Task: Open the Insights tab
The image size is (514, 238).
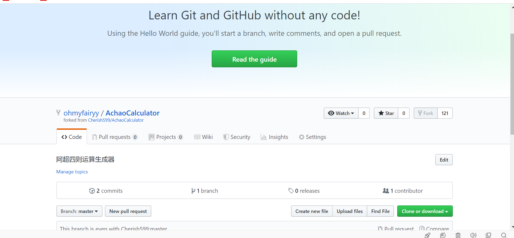Action: 275,137
